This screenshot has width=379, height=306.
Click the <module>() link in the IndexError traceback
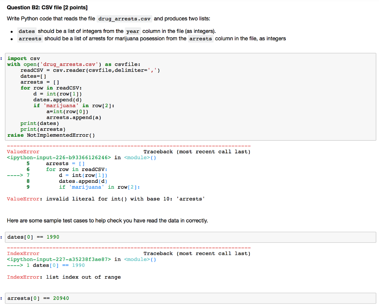pos(139,259)
